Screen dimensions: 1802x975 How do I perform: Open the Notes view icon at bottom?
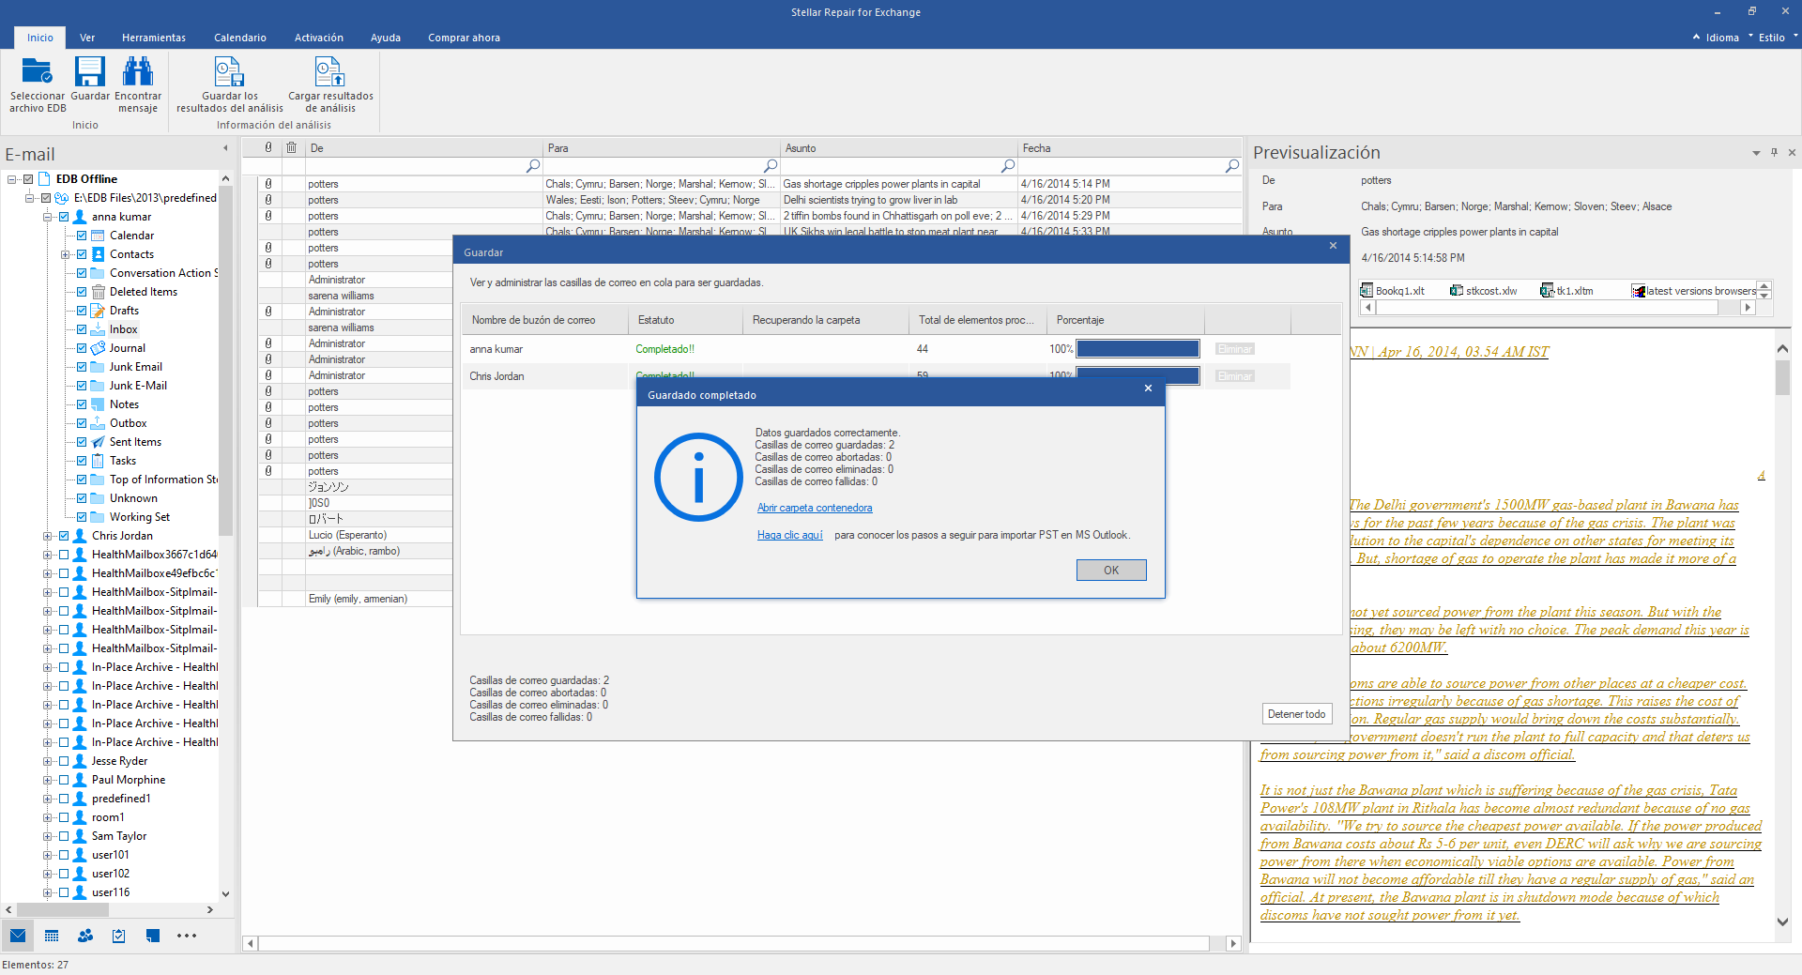pos(153,936)
